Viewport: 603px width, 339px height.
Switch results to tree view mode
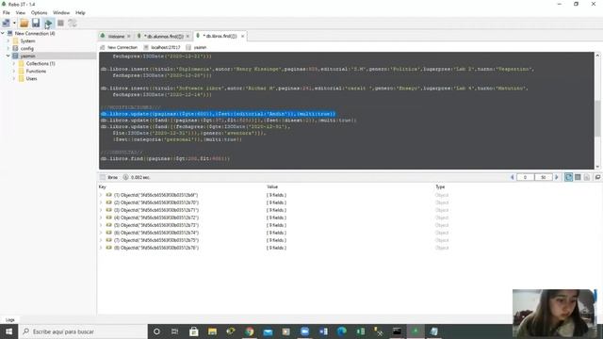pyautogui.click(x=568, y=177)
